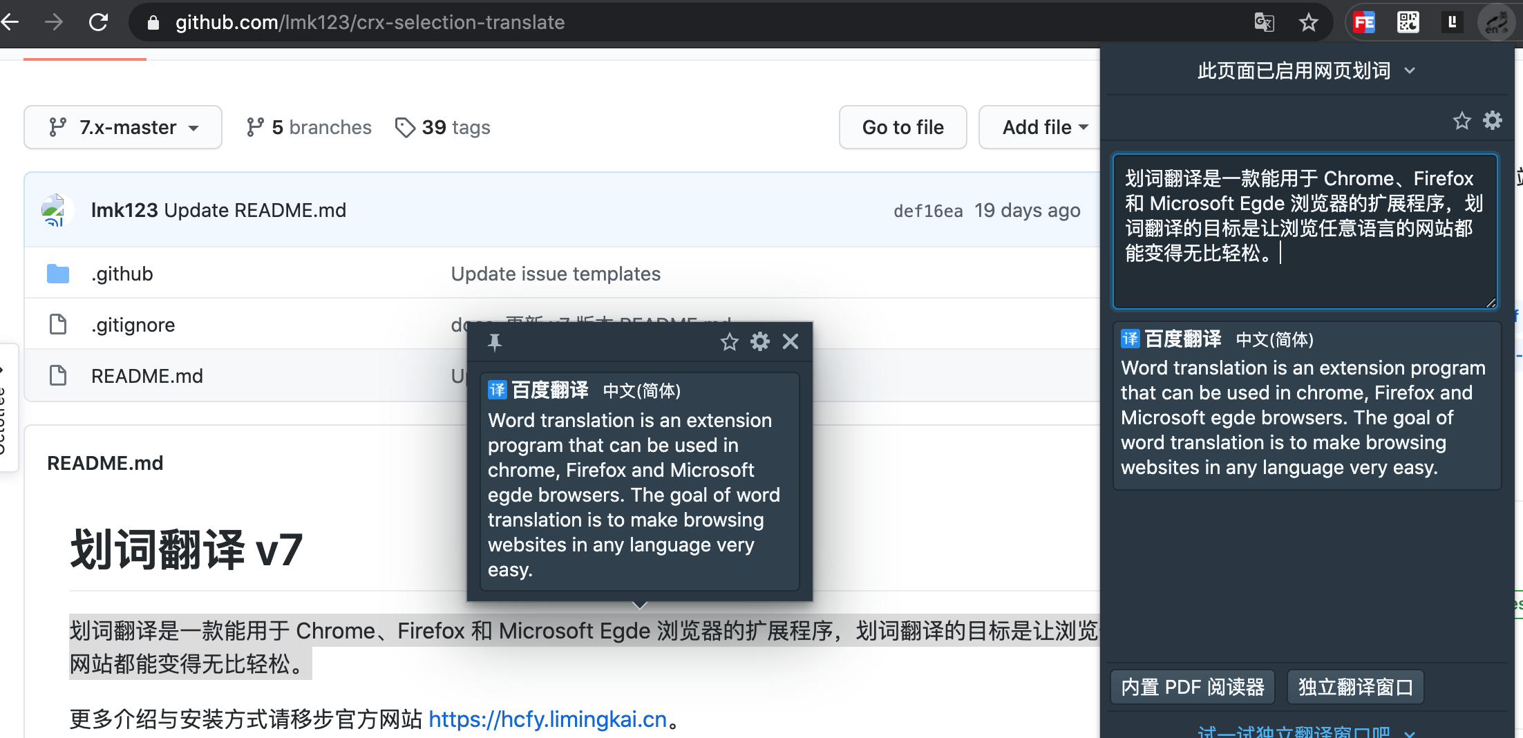Open the browser's translate page icon
1523x738 pixels.
1264,22
